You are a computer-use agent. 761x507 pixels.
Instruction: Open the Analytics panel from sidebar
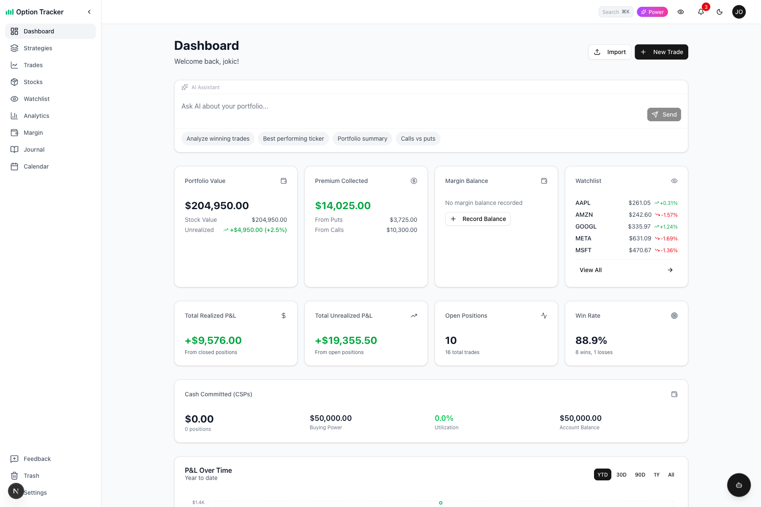click(x=36, y=115)
